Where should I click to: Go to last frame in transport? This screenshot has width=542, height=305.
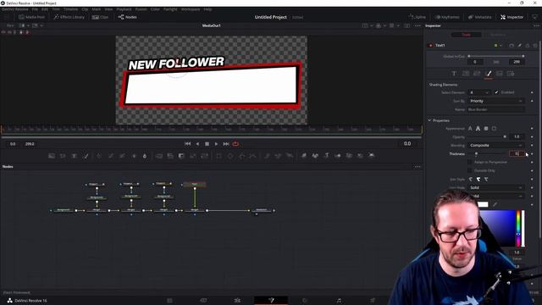pyautogui.click(x=226, y=144)
